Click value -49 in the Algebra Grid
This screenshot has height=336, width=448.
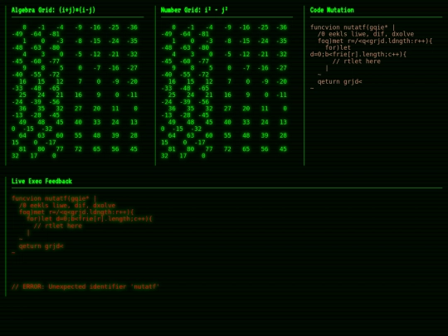pos(17,34)
